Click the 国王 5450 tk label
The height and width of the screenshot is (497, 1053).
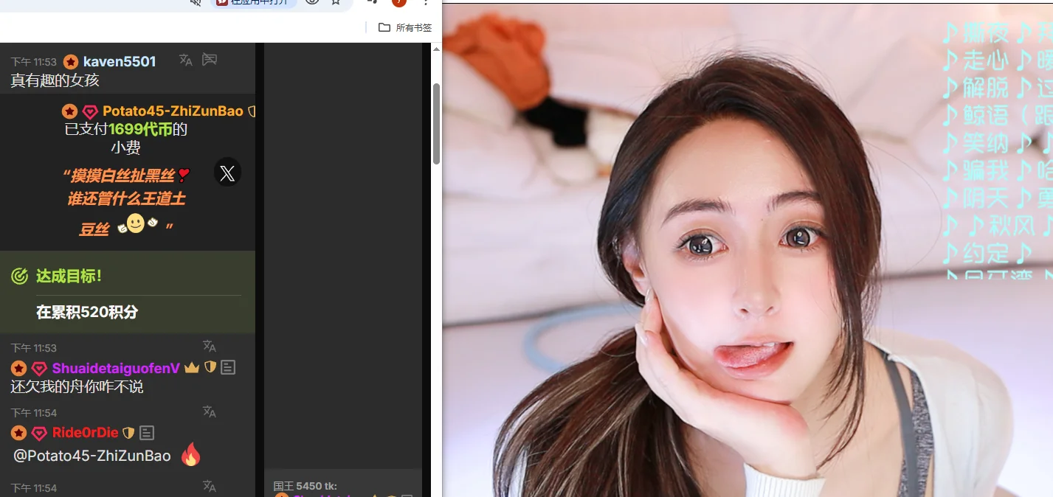pos(305,486)
